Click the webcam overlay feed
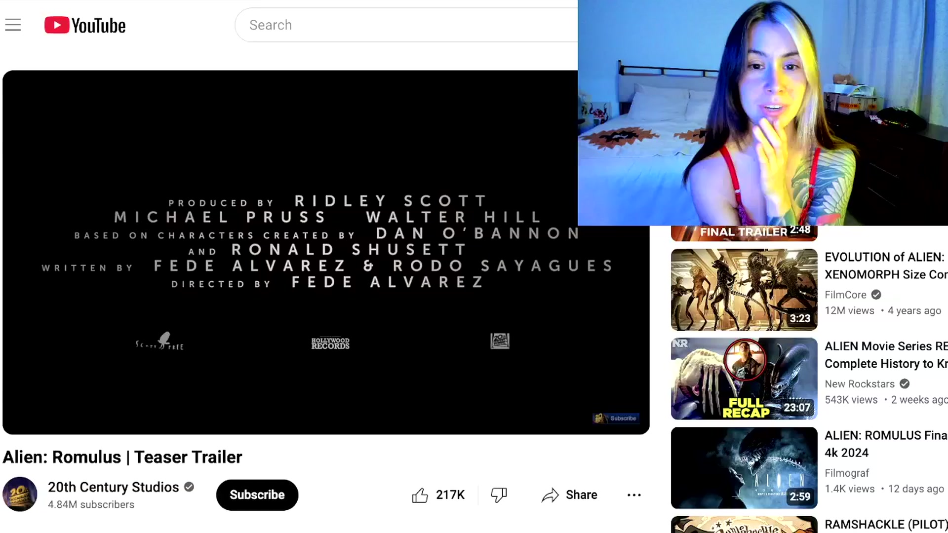Screen dimensions: 948x533 tap(763, 113)
